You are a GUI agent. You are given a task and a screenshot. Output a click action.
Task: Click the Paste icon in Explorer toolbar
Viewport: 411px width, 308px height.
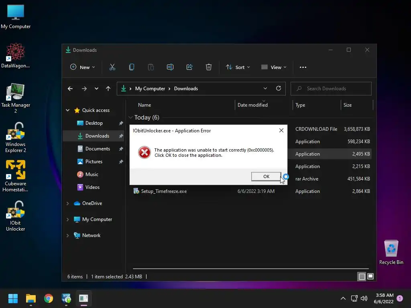pos(151,67)
